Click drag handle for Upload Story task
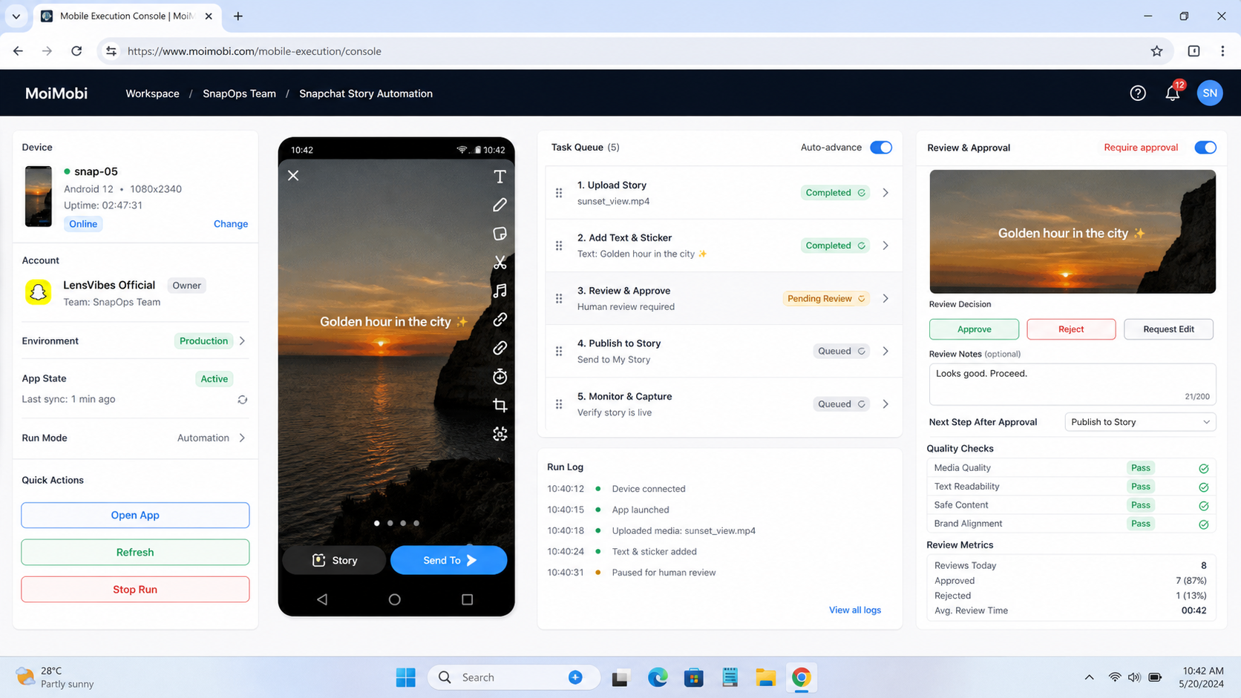Viewport: 1241px width, 698px height. click(x=559, y=193)
